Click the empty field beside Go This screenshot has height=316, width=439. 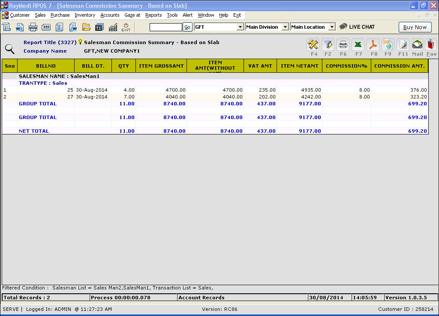[165, 27]
